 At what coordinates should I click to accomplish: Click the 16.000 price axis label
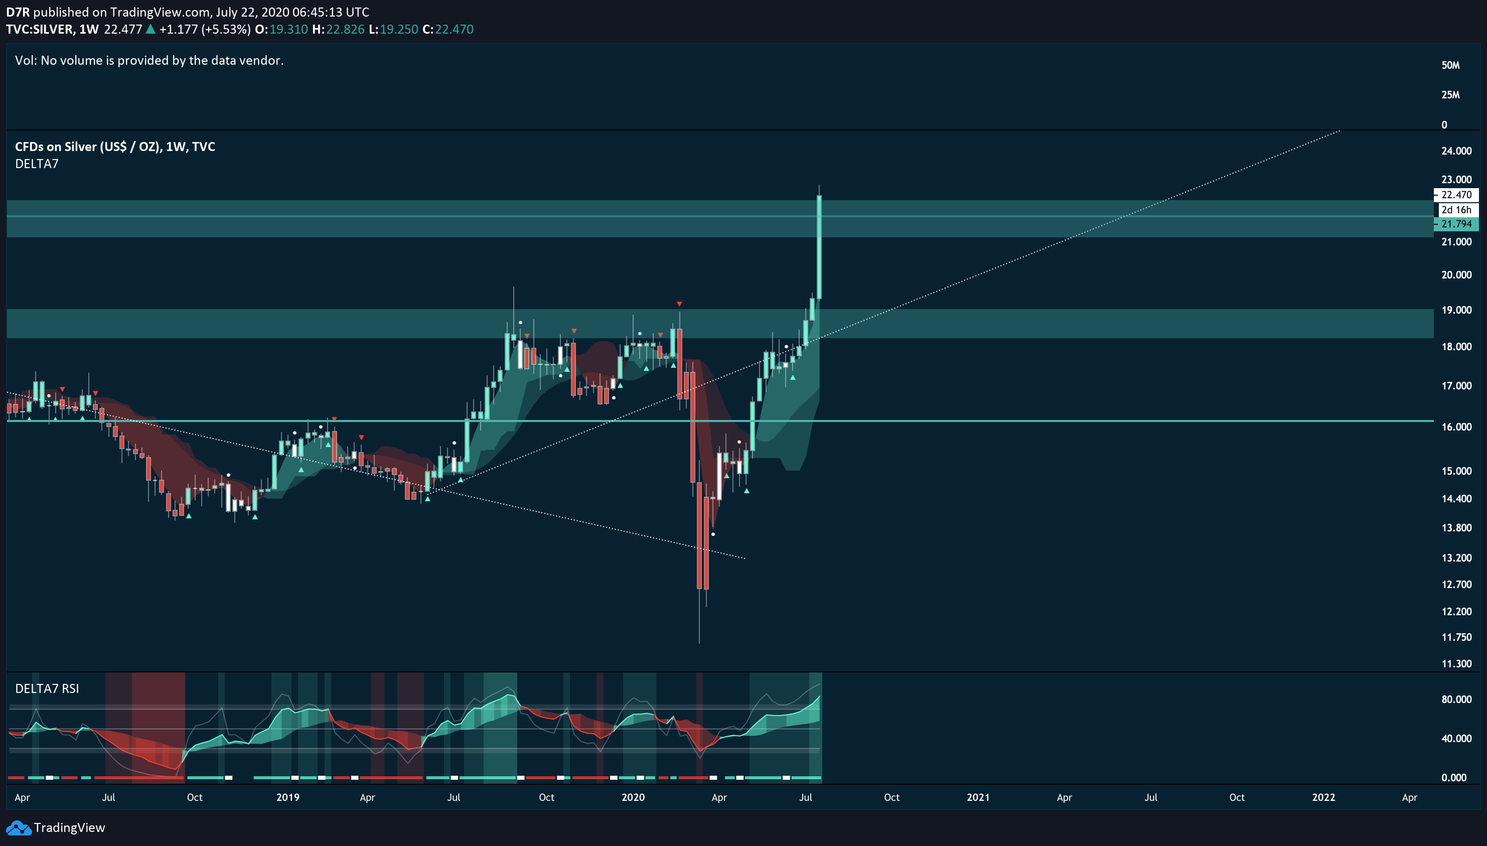click(x=1456, y=427)
